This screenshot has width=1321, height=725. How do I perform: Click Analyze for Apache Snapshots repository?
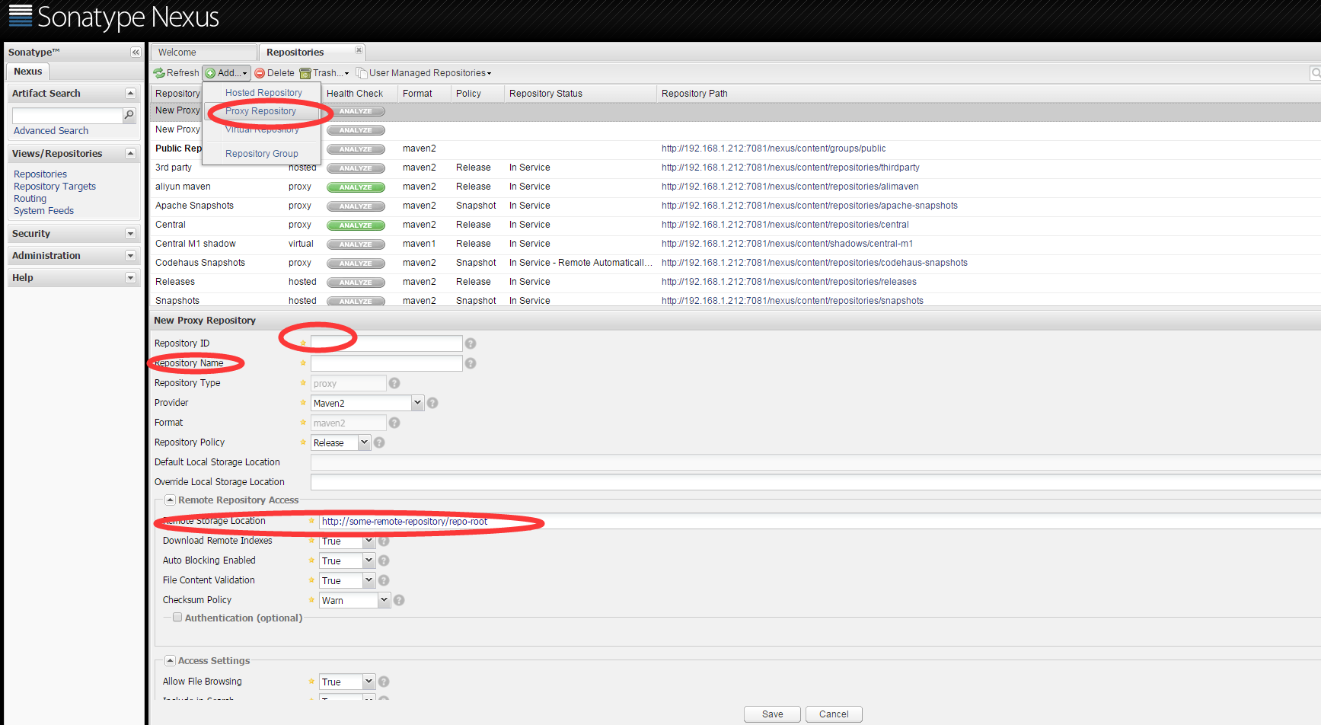[x=356, y=206]
